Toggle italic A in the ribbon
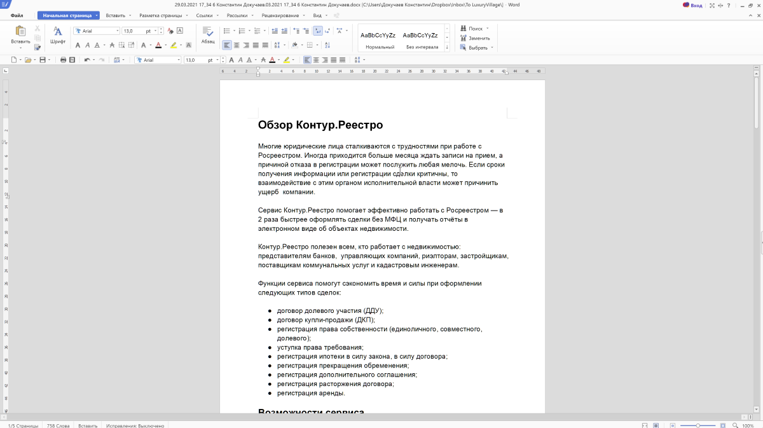This screenshot has width=763, height=428. (x=87, y=45)
